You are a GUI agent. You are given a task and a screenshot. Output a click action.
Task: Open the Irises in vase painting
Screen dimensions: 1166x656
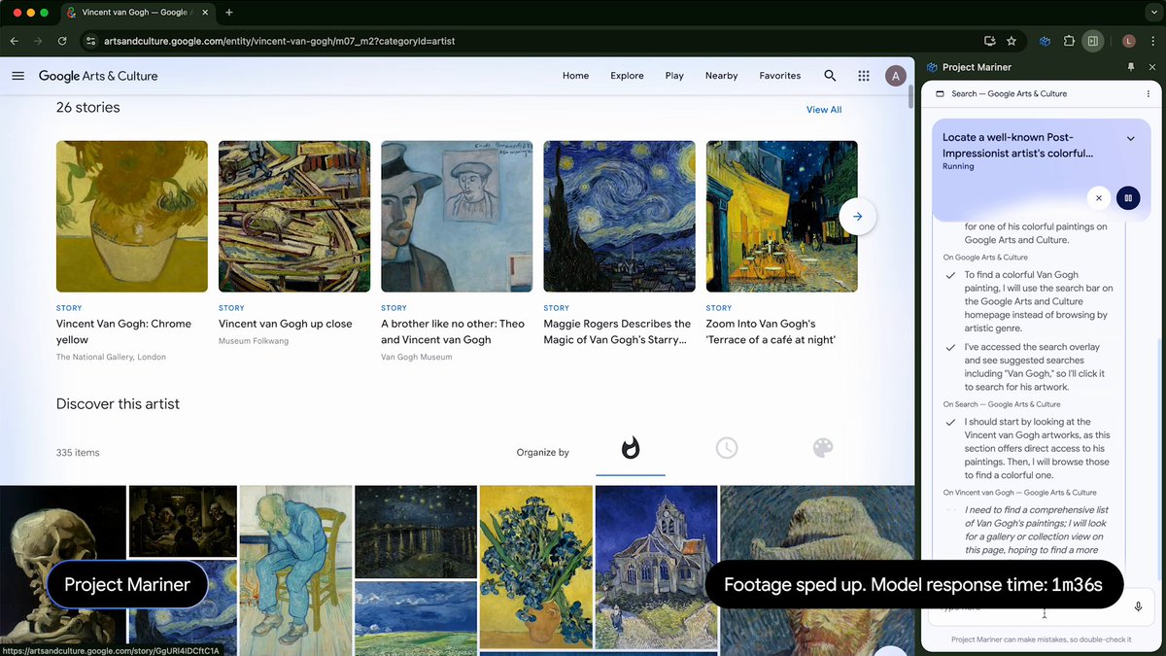(x=535, y=566)
